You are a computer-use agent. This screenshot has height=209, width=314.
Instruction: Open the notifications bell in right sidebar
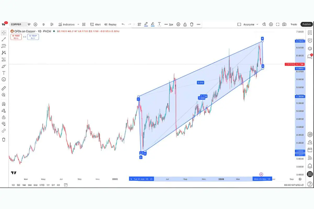[x=310, y=166]
